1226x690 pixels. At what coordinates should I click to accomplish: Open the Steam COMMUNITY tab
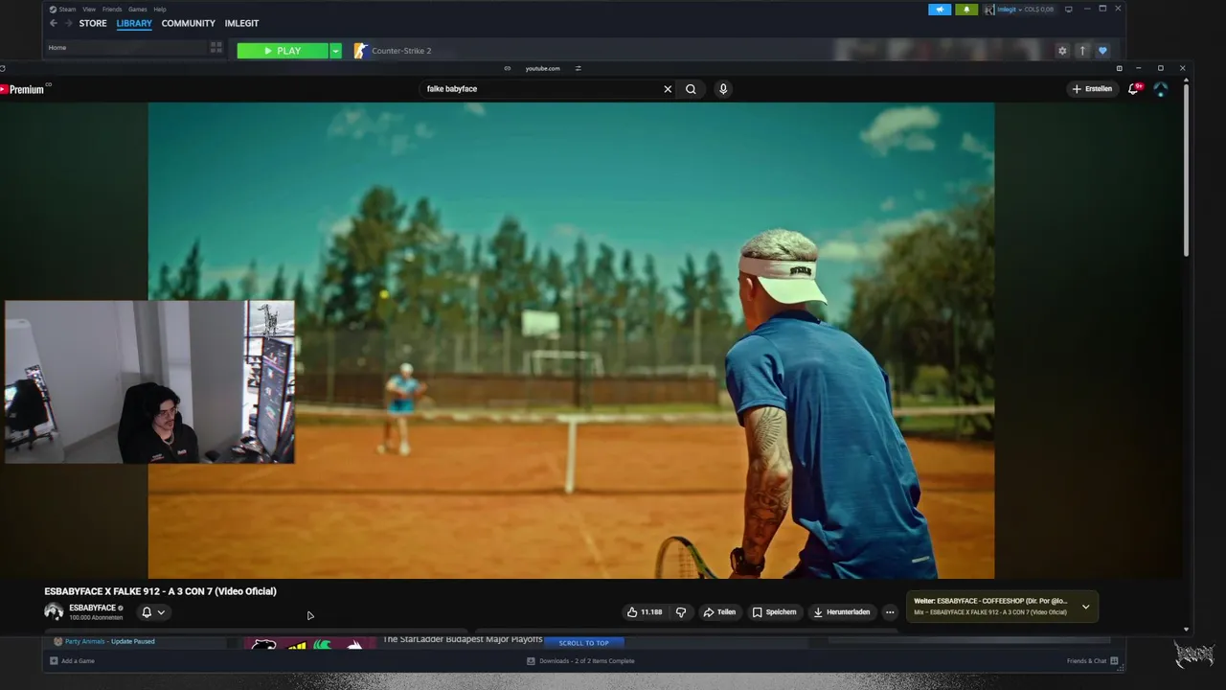(x=188, y=23)
